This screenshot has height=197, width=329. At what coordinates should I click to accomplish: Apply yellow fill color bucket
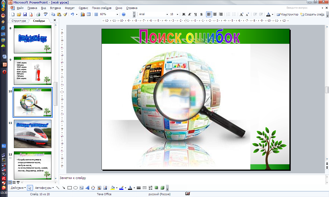click(112, 188)
